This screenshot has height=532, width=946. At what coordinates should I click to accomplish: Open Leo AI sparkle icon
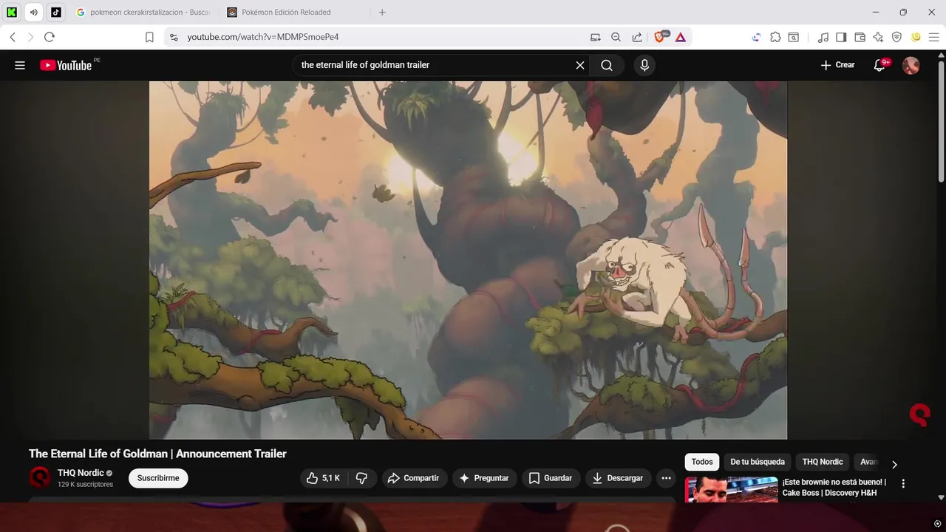(878, 37)
